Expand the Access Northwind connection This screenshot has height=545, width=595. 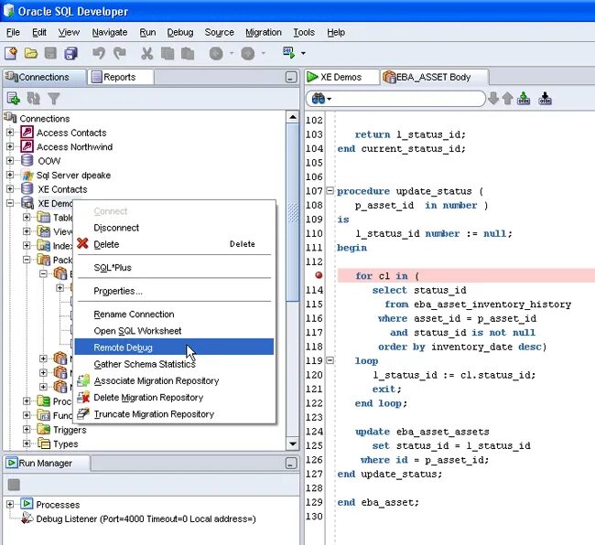click(x=10, y=146)
